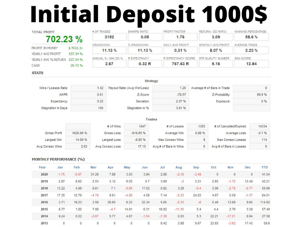Select the Stagnation in % value 3.81 %
303x227 pixels.
point(170,108)
